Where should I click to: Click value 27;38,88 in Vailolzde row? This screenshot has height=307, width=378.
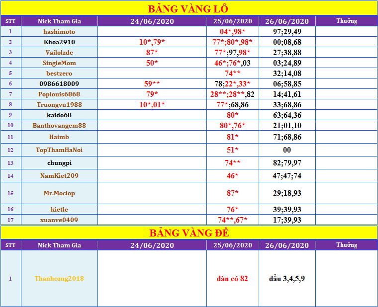click(287, 53)
